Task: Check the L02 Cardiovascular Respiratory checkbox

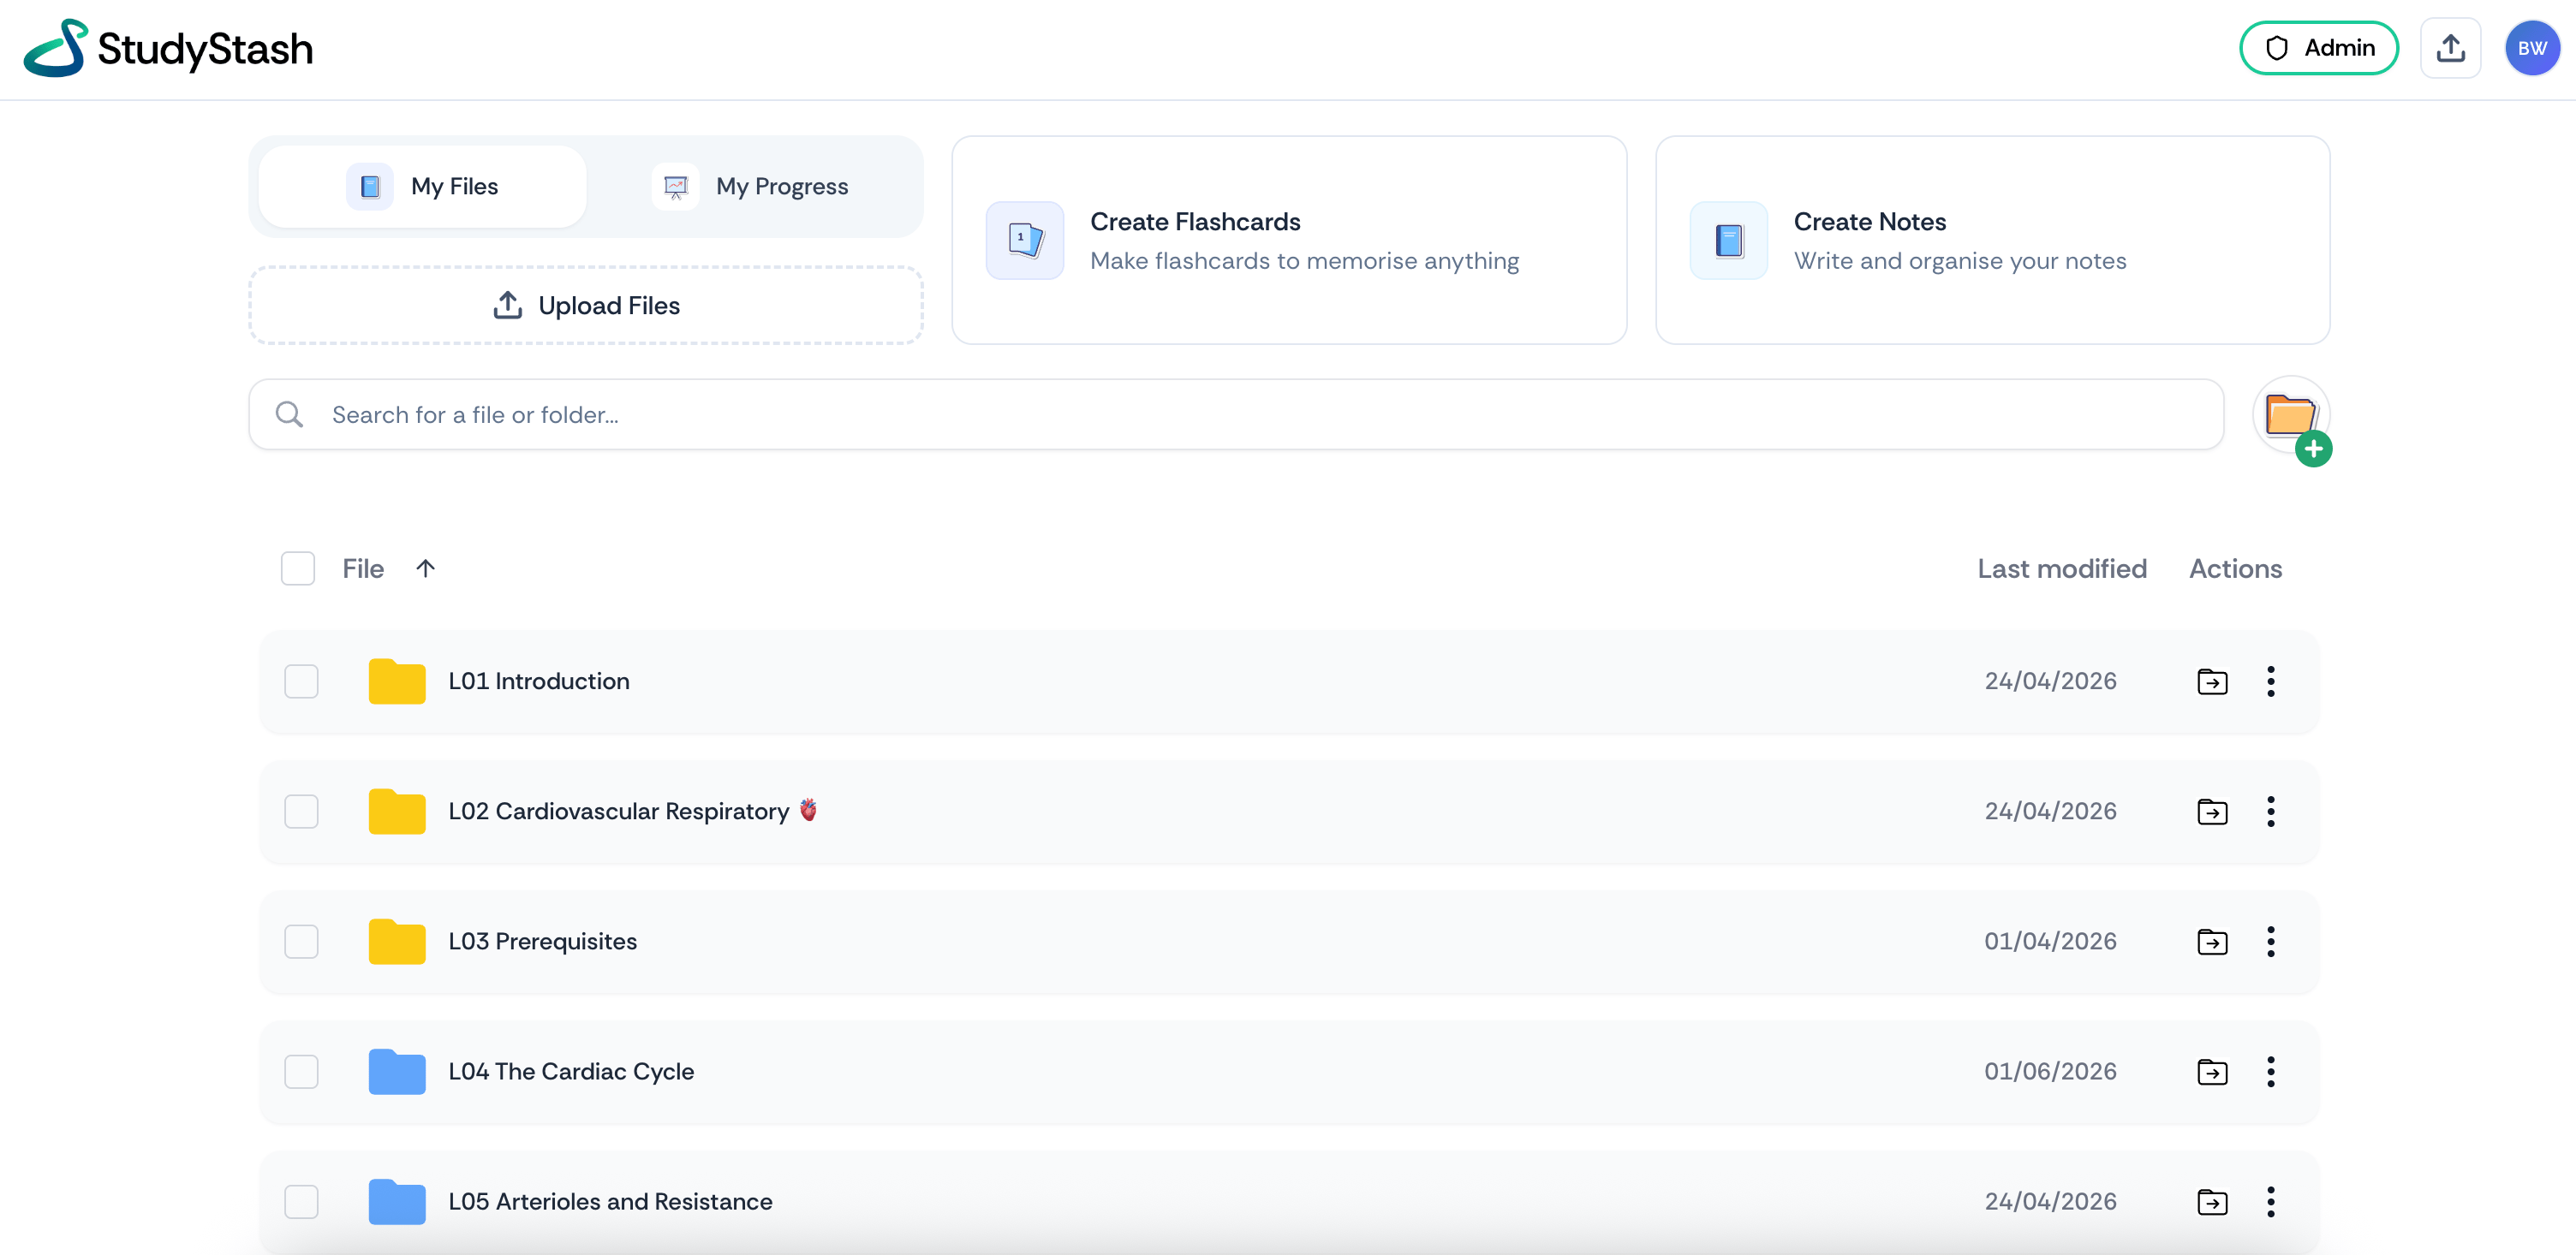Action: point(301,811)
